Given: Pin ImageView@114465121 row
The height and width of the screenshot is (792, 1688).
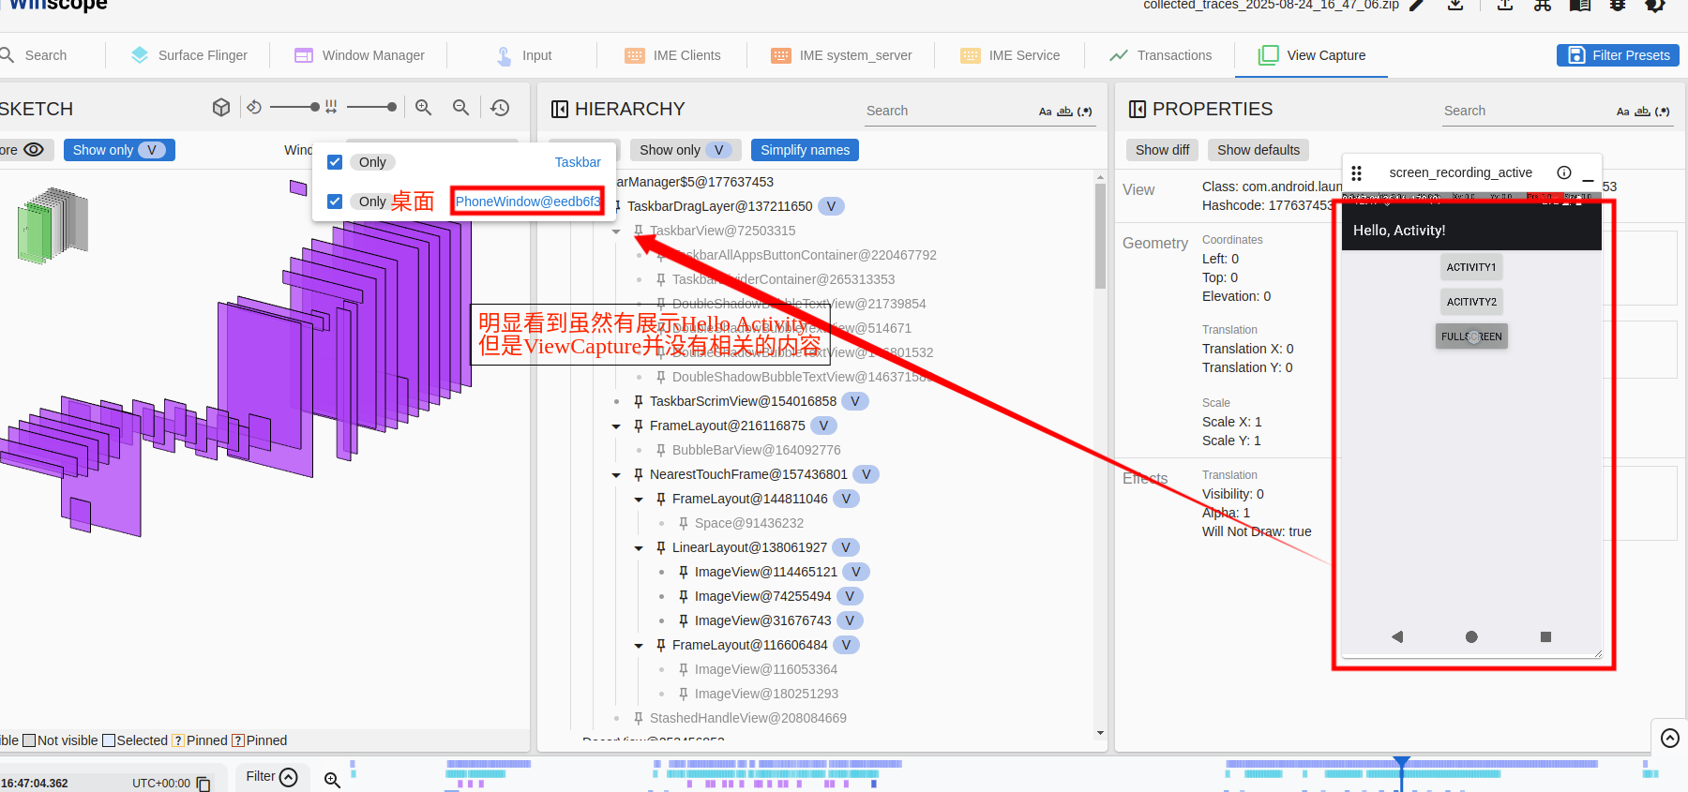Looking at the screenshot, I should click(x=684, y=572).
